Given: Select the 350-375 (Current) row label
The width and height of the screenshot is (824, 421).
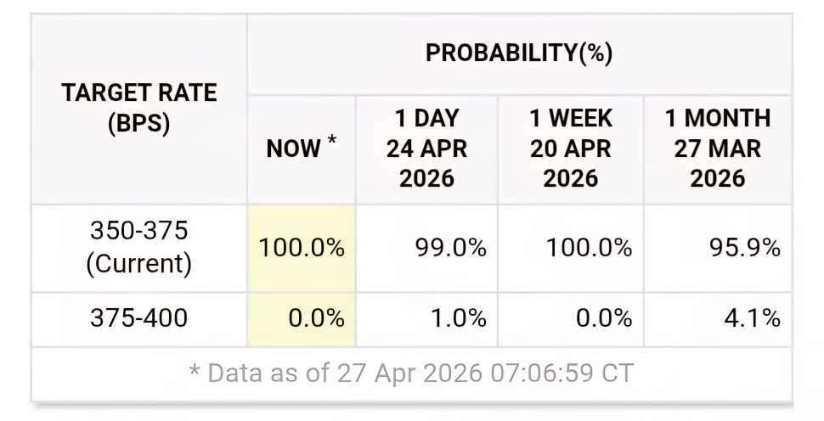Looking at the screenshot, I should (138, 248).
